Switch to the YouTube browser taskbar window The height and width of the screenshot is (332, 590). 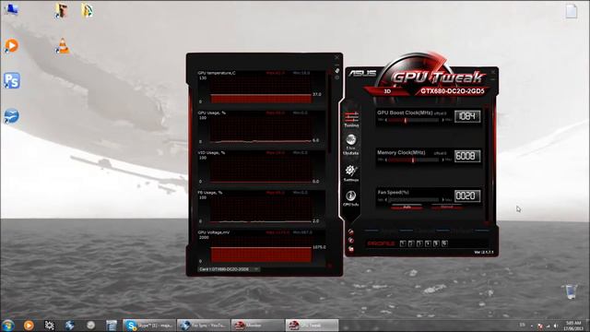point(204,325)
